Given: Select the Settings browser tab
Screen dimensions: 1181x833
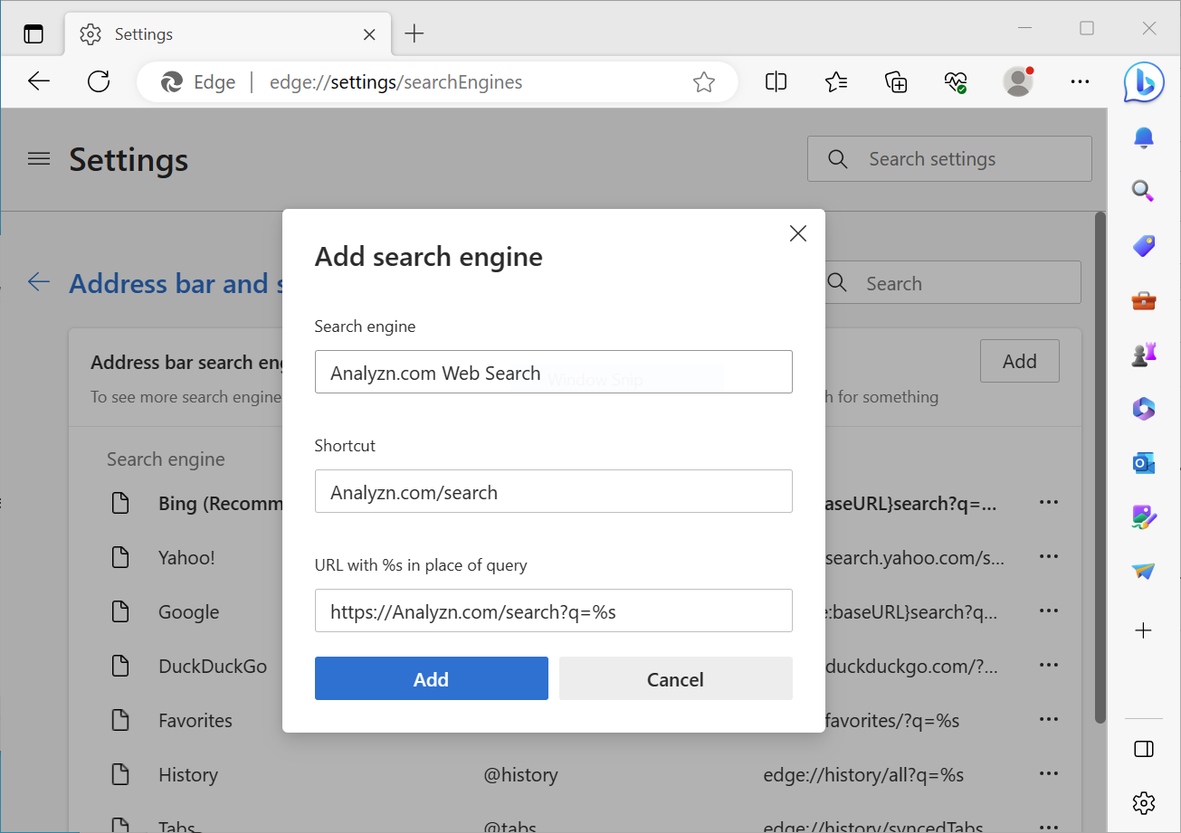Looking at the screenshot, I should (228, 34).
